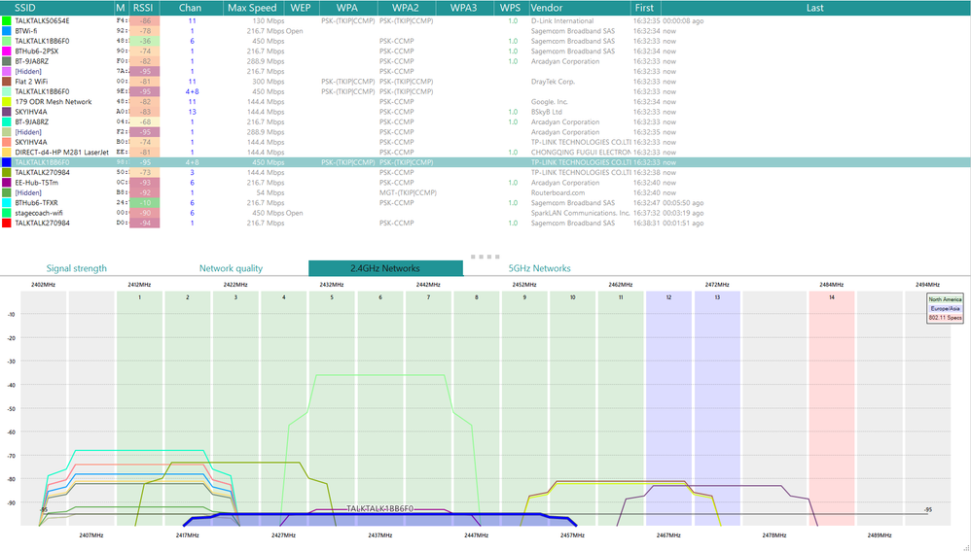The width and height of the screenshot is (971, 552).
Task: Sort by the RSSI column header
Action: [x=144, y=8]
